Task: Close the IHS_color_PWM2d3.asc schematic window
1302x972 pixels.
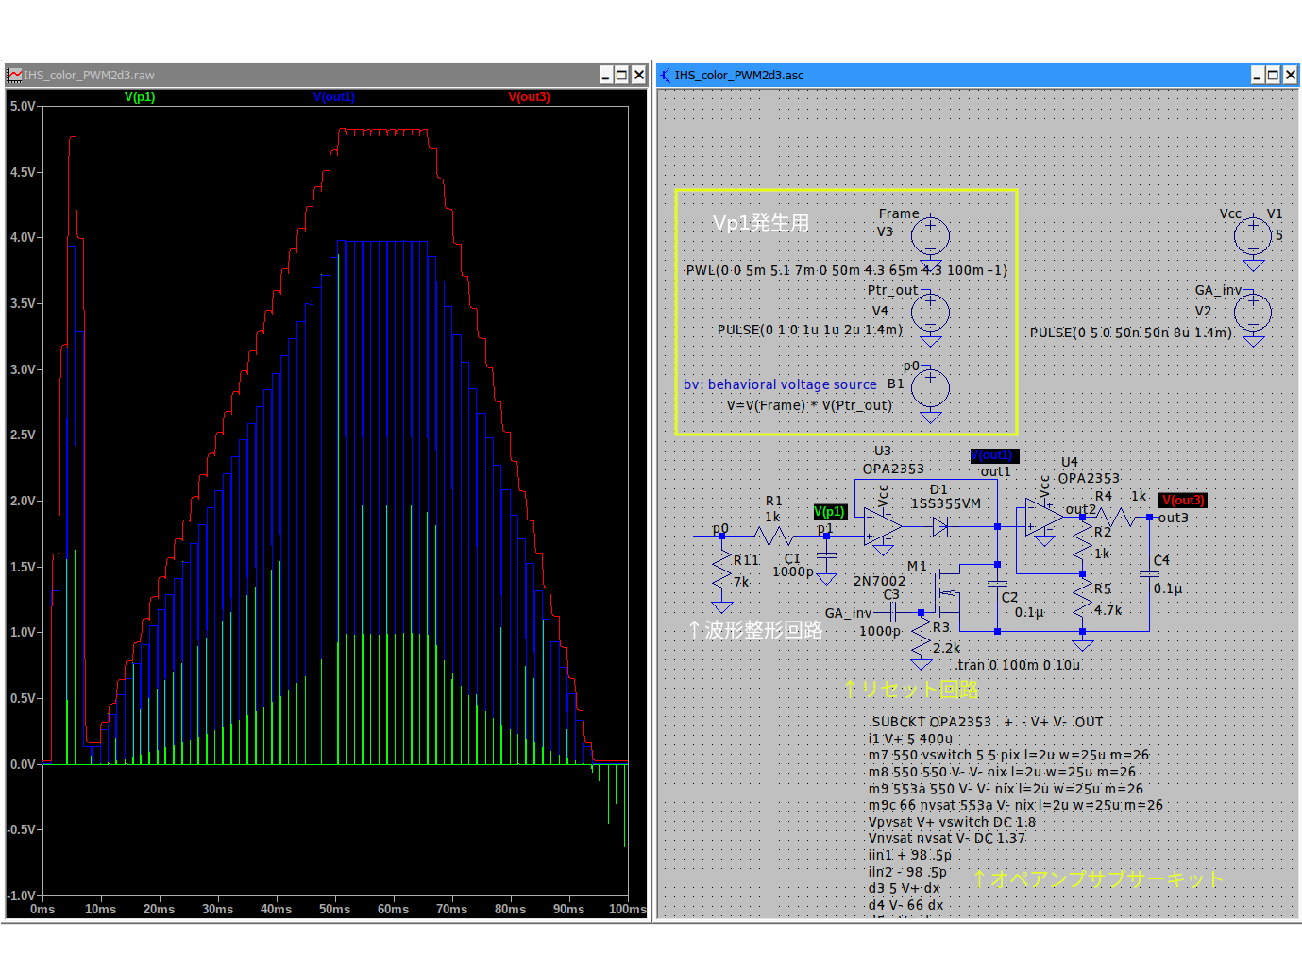Action: (1290, 75)
